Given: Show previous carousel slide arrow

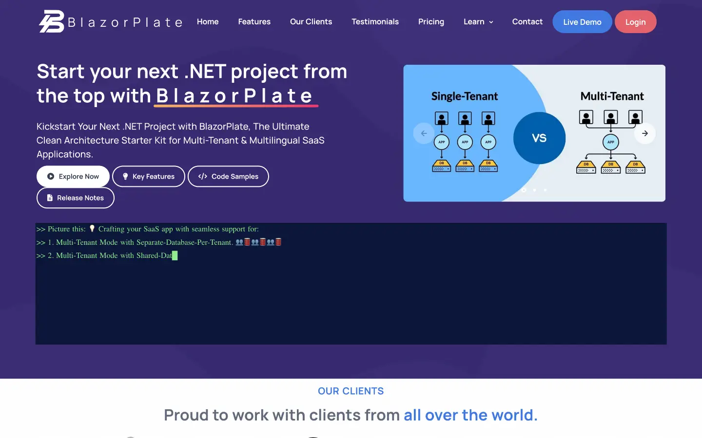Looking at the screenshot, I should coord(424,133).
